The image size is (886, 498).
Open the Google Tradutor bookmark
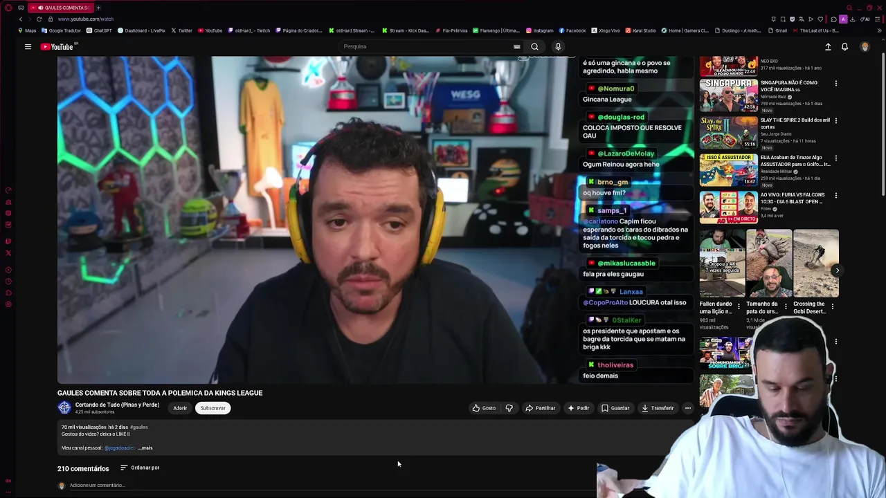(61, 30)
